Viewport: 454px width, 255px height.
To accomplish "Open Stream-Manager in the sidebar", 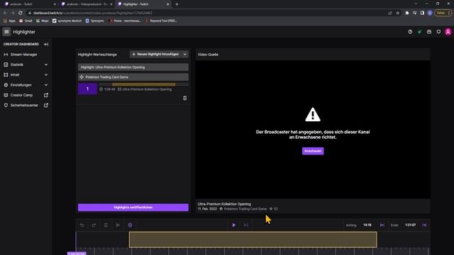I will 23,55.
